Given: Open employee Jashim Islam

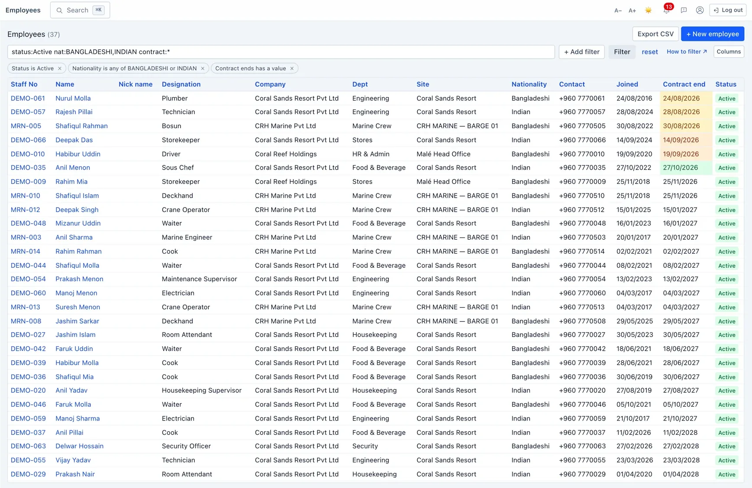Looking at the screenshot, I should [x=75, y=335].
